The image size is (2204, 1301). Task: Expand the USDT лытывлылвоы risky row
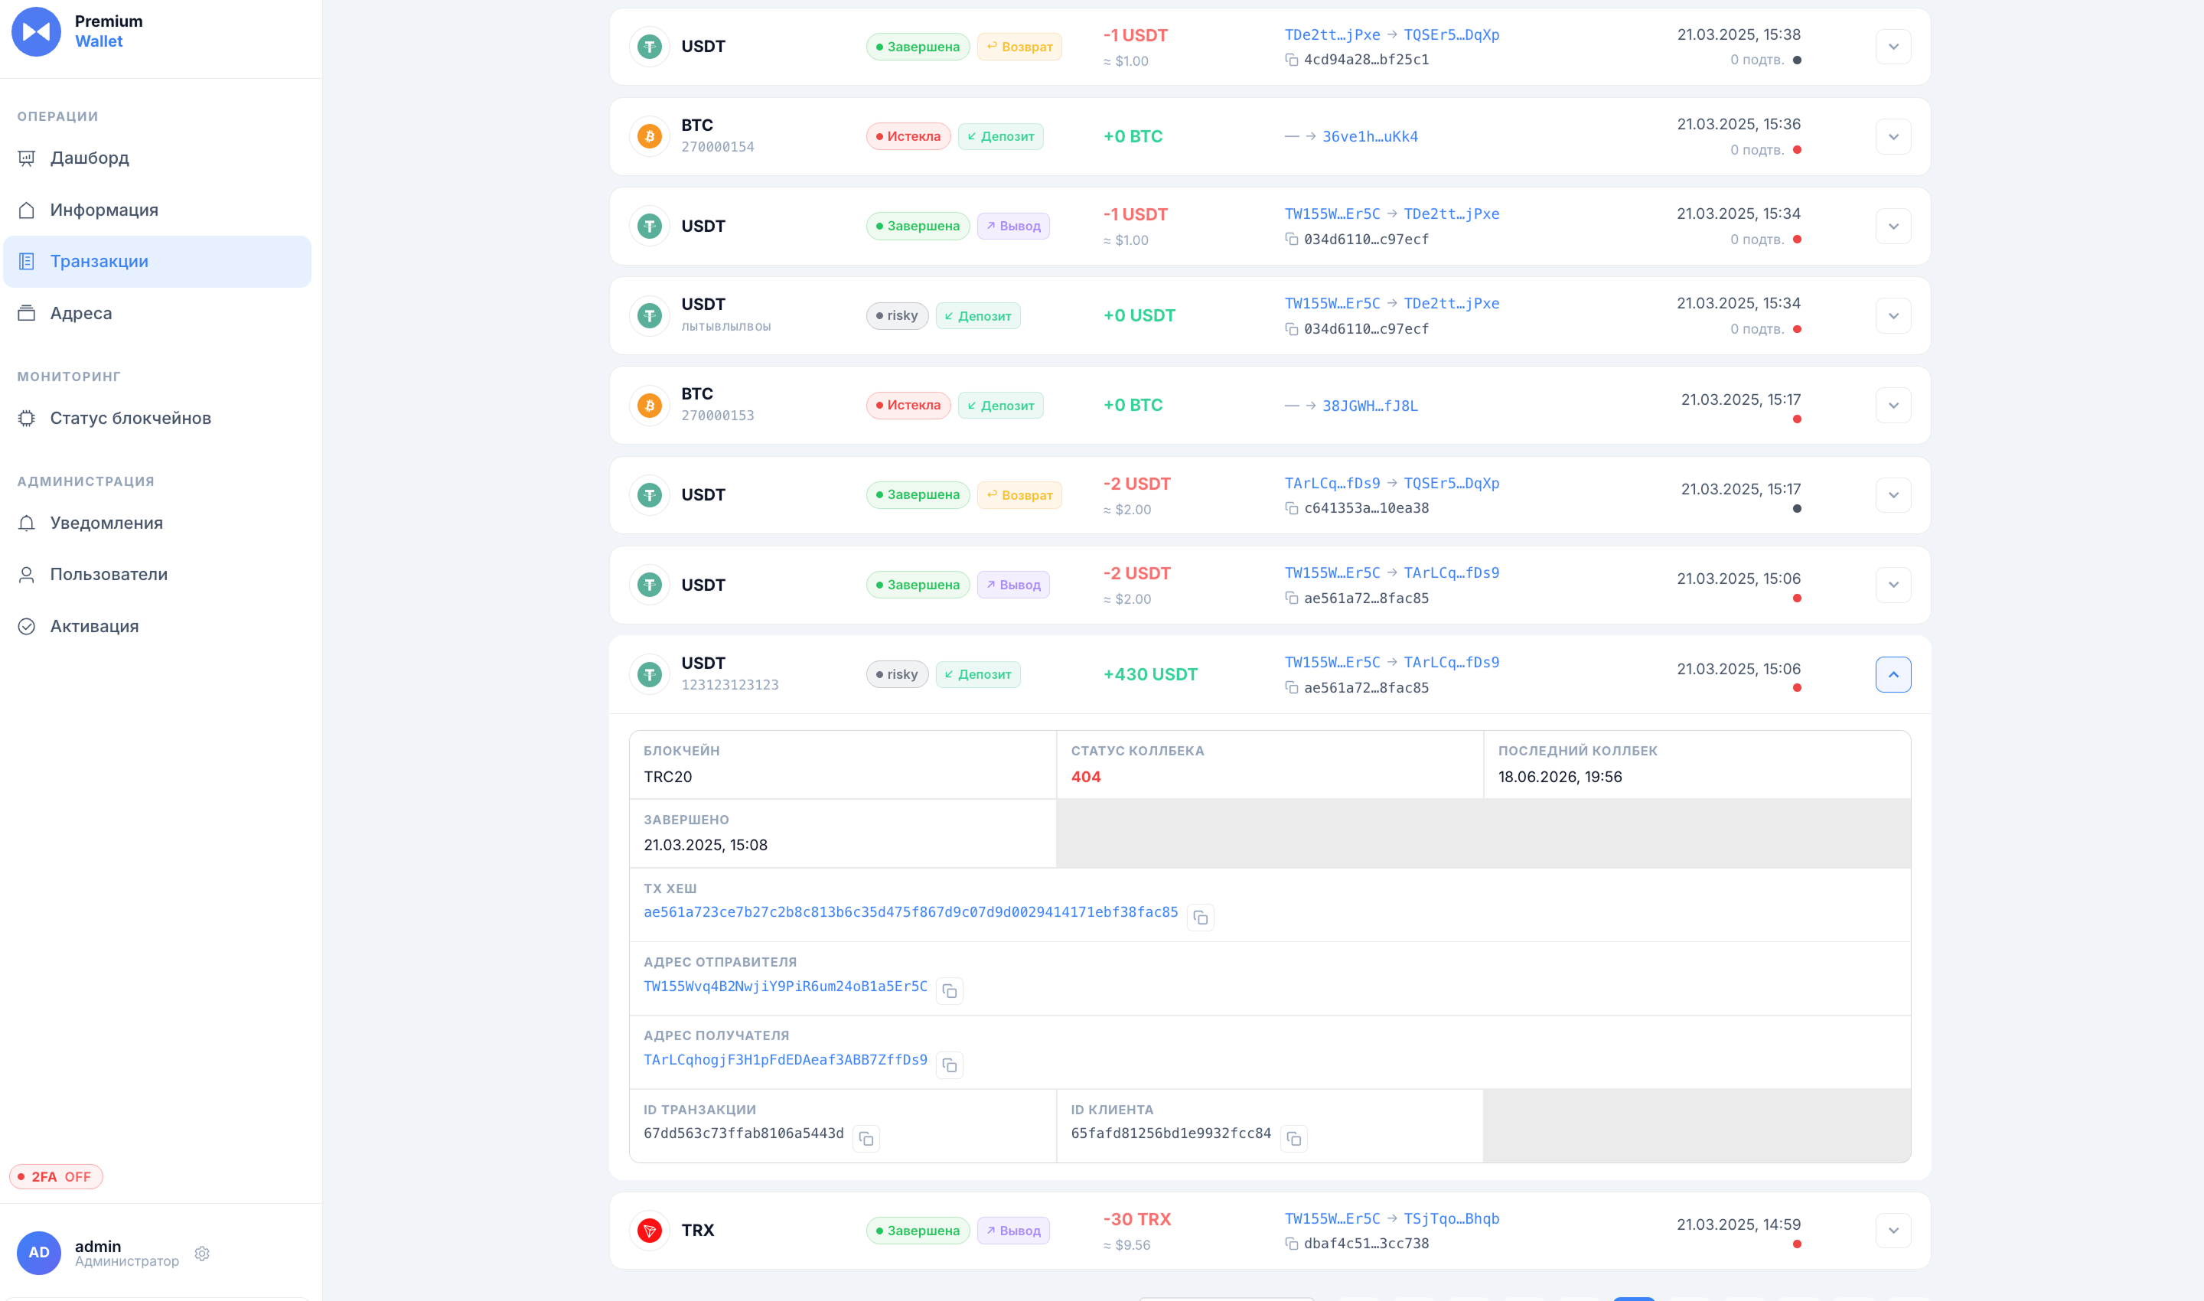click(x=1893, y=315)
